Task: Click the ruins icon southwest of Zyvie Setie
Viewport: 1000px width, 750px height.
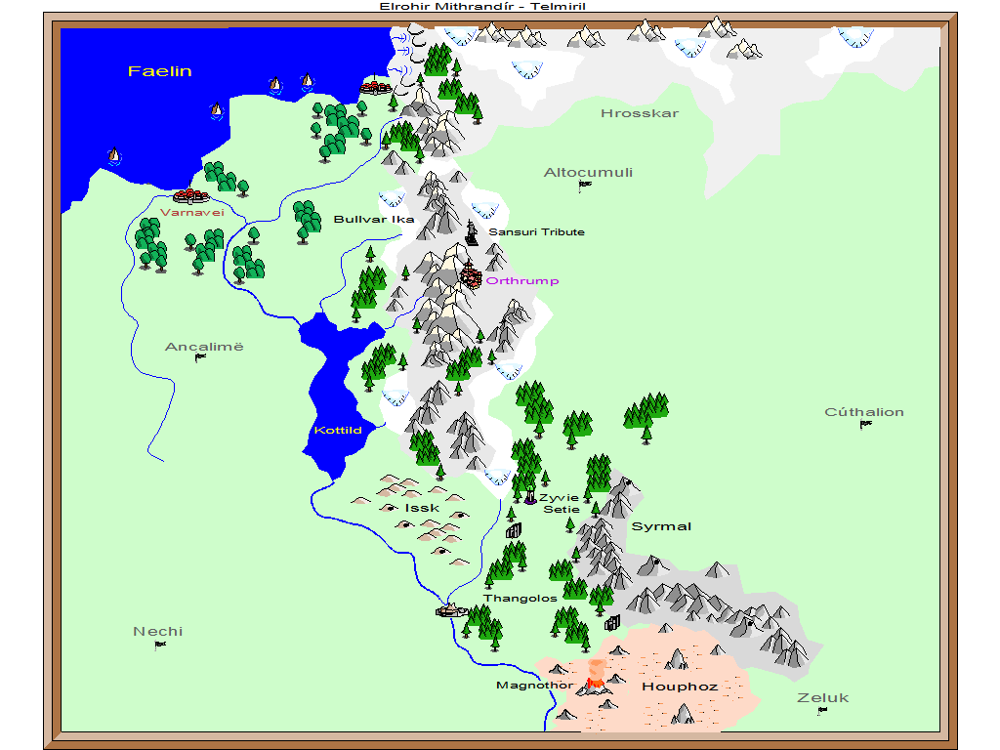Action: coord(514,530)
